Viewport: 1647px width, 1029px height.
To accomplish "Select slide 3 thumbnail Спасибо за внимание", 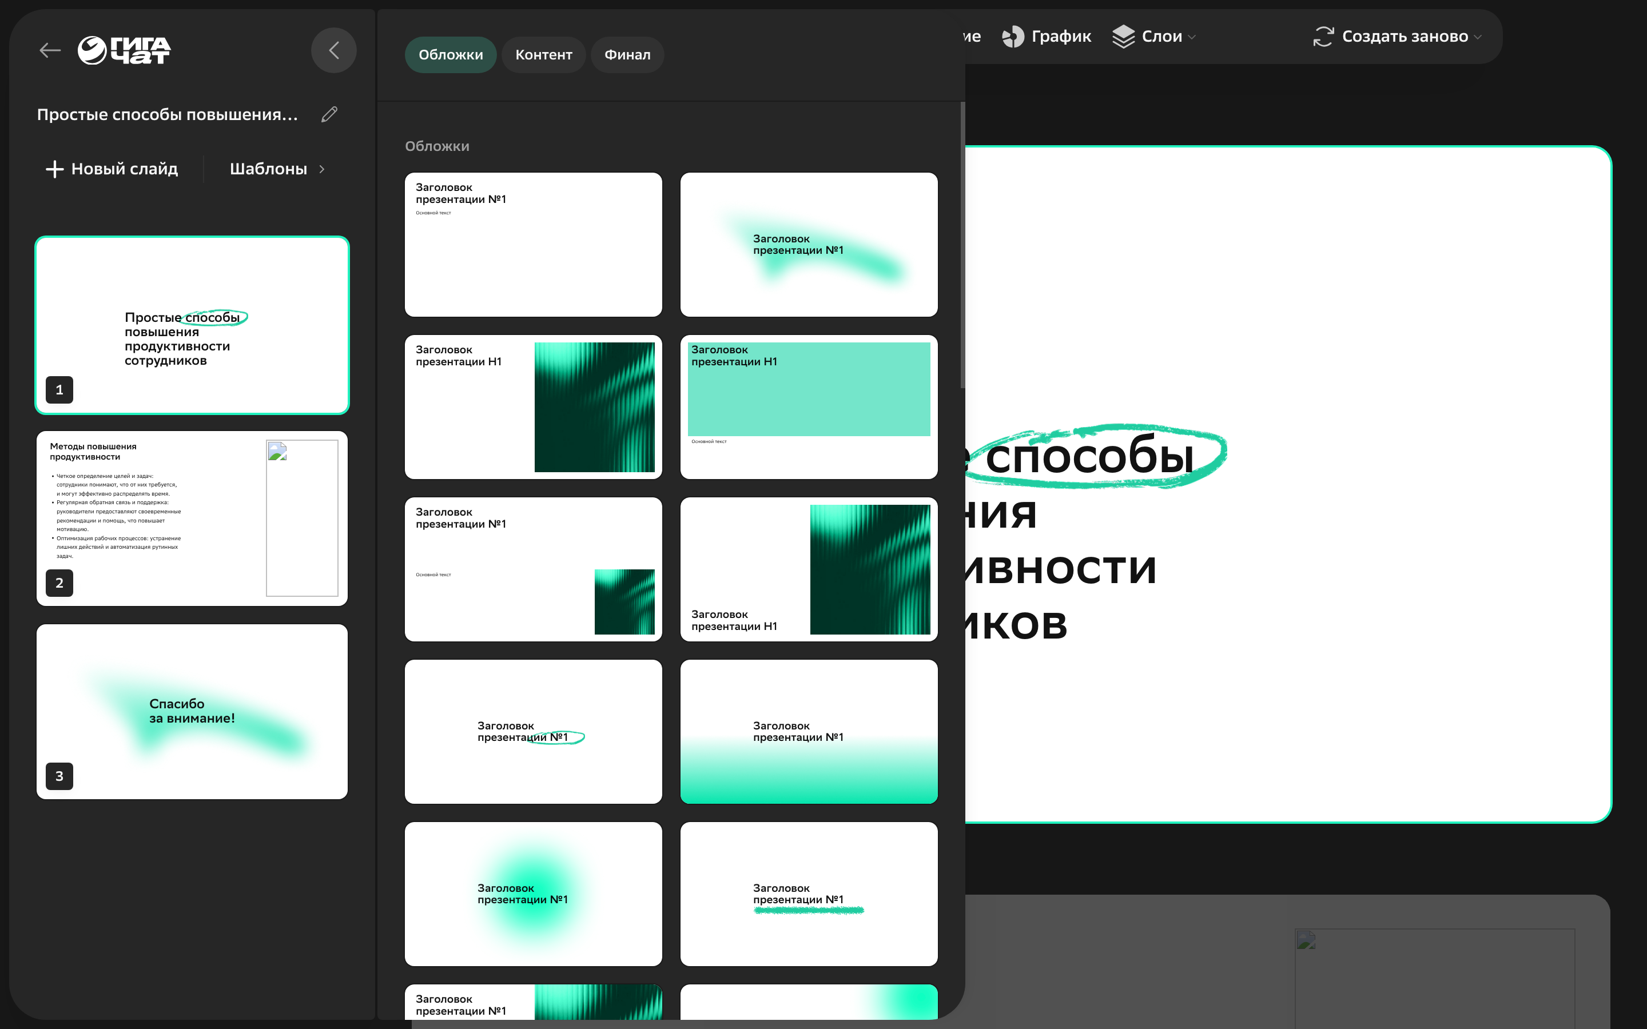I will (192, 712).
